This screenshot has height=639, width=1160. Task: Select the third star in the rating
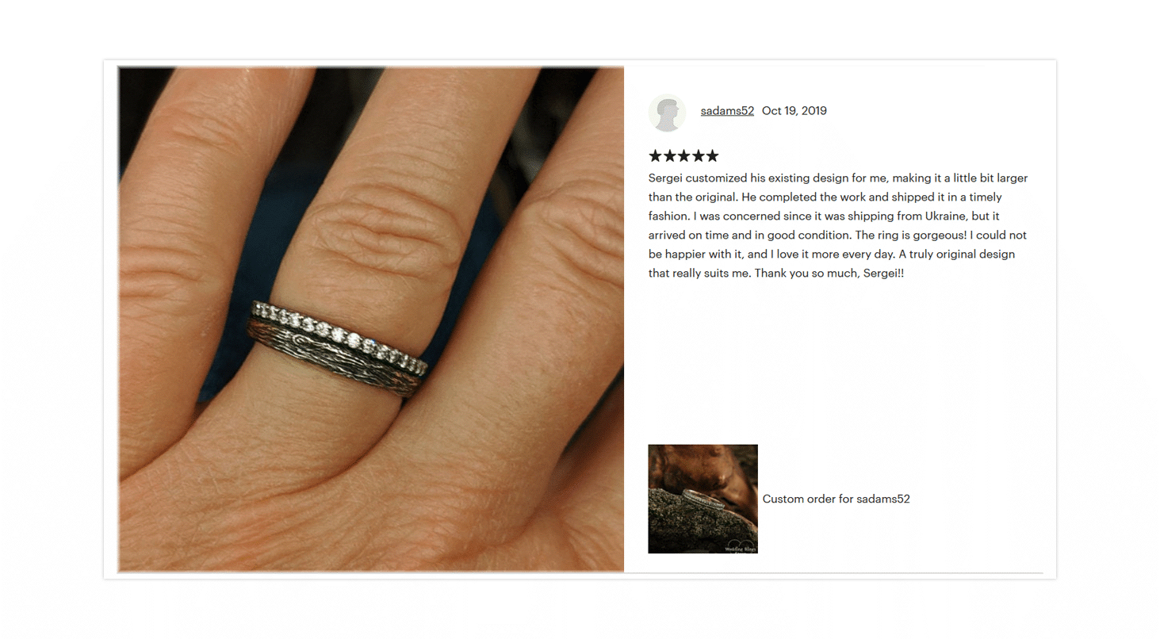tap(683, 156)
